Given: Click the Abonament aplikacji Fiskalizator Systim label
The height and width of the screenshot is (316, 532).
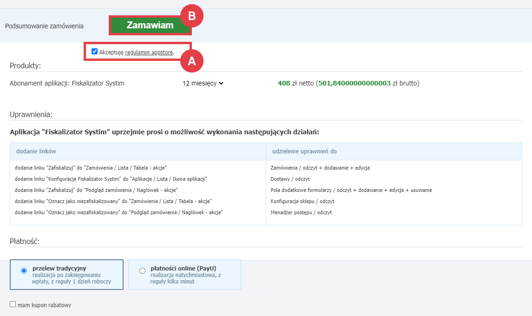Looking at the screenshot, I should [x=67, y=84].
